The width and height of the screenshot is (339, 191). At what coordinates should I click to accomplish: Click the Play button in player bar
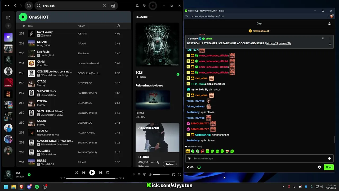click(92, 173)
